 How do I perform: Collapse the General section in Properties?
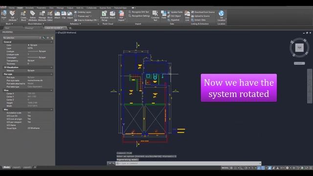pos(51,42)
